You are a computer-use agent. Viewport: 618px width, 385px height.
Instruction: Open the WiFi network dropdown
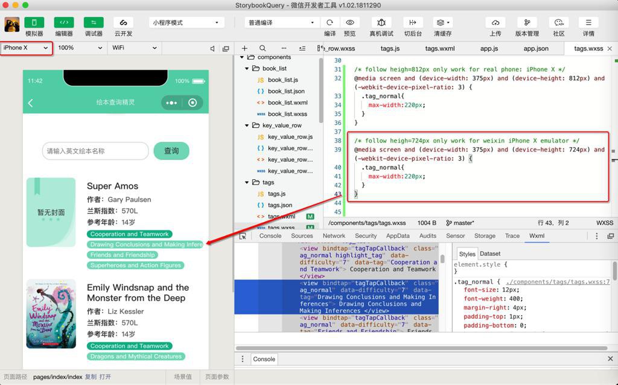(x=134, y=48)
